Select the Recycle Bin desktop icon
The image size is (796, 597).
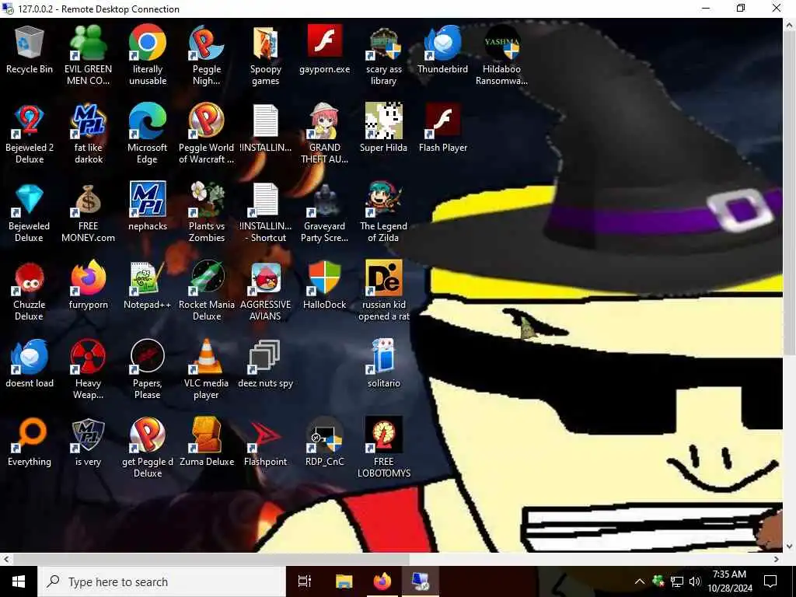pyautogui.click(x=29, y=50)
